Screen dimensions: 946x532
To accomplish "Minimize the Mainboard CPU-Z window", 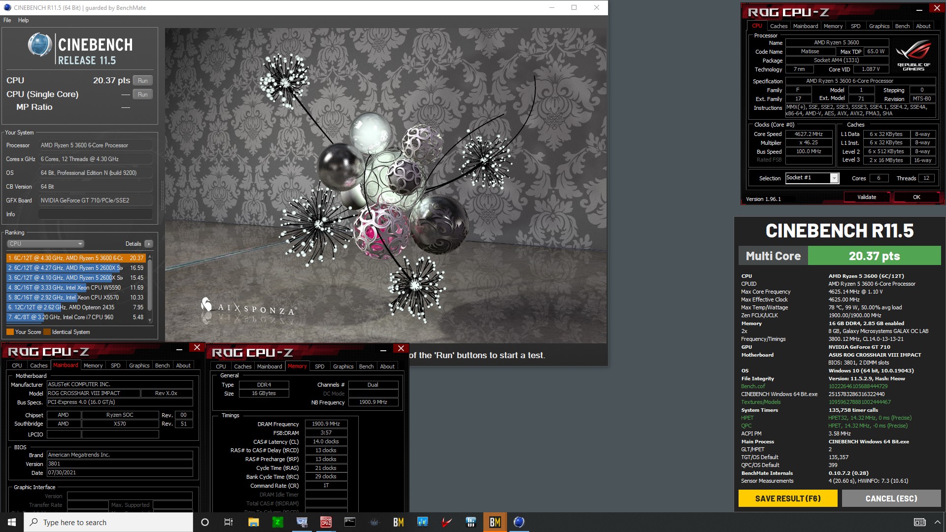I will pyautogui.click(x=179, y=349).
